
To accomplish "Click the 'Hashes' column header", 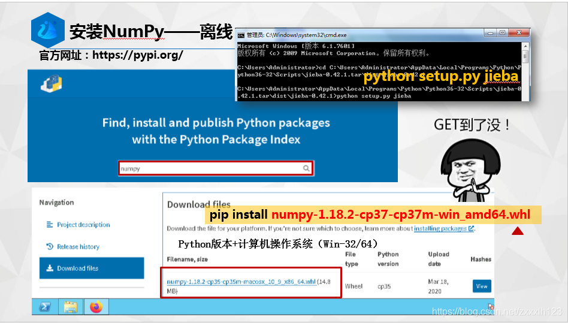I will 481,259.
